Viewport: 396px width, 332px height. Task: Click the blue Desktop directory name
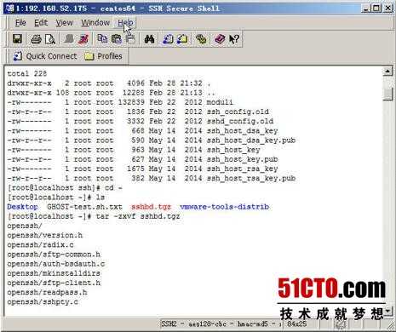(x=22, y=207)
